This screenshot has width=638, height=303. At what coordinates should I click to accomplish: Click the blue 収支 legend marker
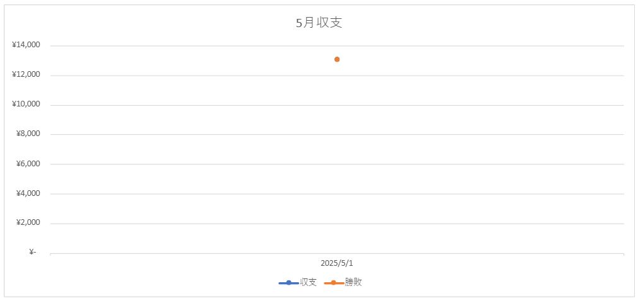(288, 283)
